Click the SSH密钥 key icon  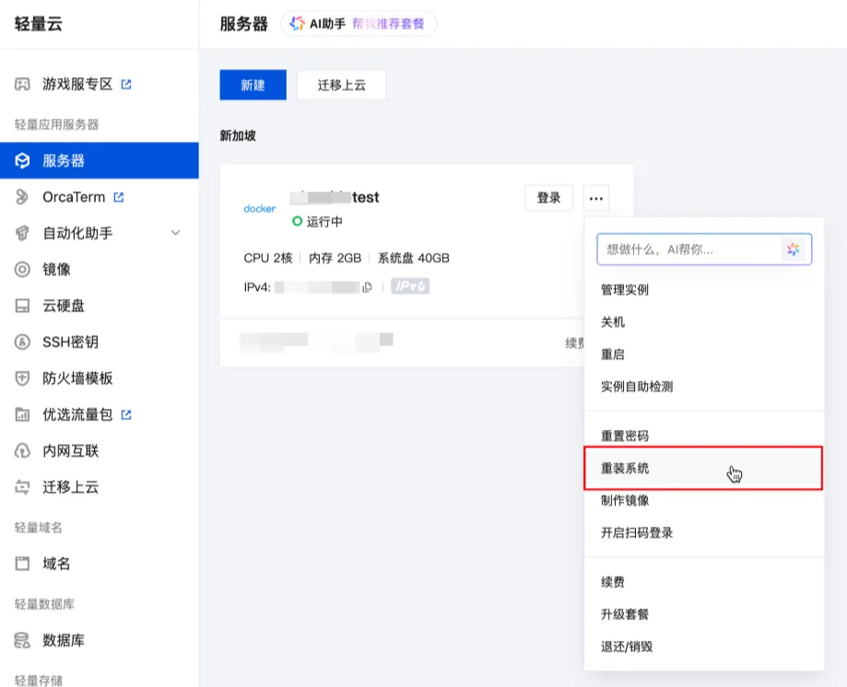(22, 343)
